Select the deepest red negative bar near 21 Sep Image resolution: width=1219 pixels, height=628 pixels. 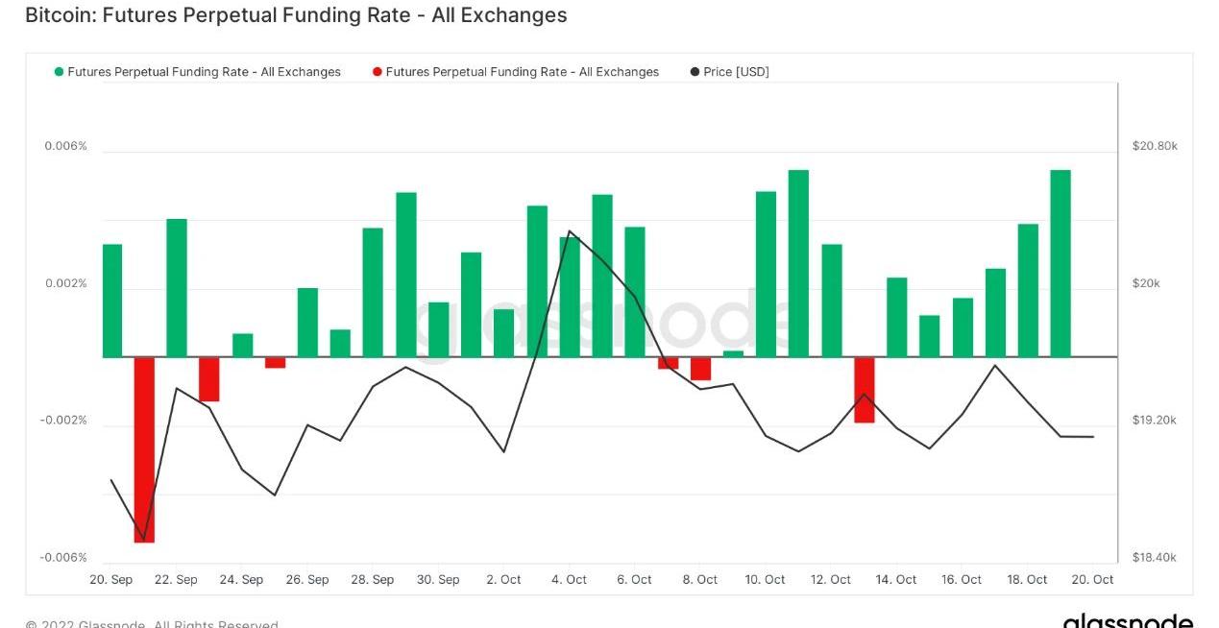click(x=144, y=449)
